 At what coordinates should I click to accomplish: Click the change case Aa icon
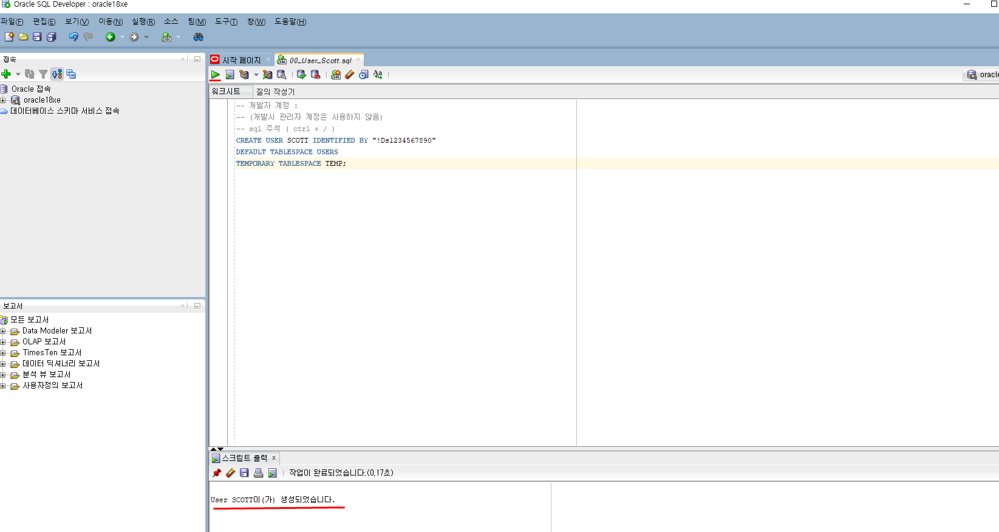(x=378, y=75)
